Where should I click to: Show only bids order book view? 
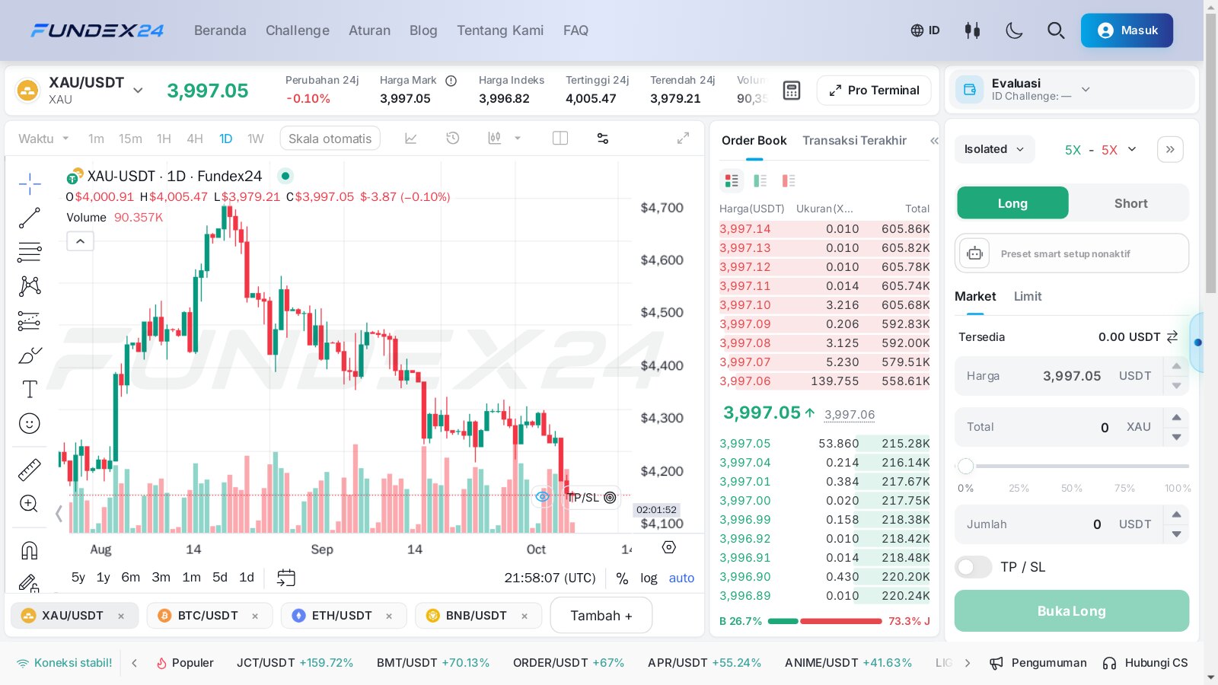coord(760,180)
